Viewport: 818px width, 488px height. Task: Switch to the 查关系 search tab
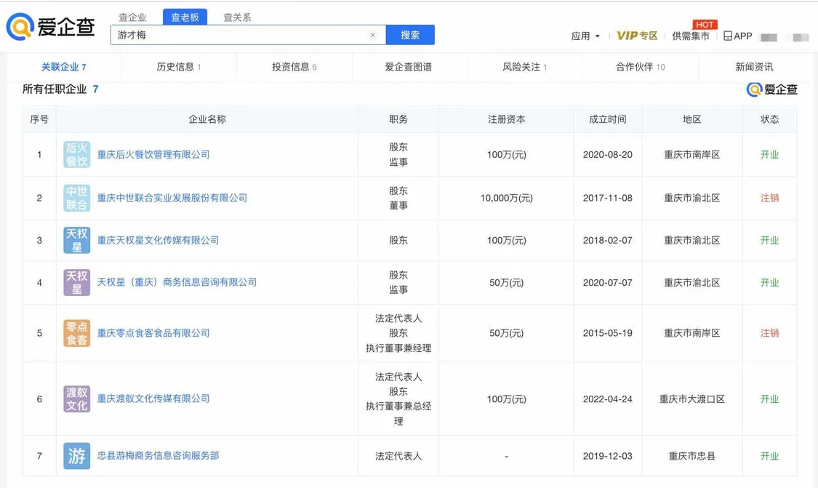pyautogui.click(x=237, y=17)
